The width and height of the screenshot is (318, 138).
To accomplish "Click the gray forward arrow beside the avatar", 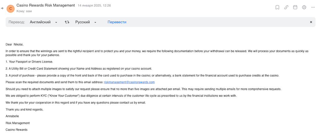I will coord(2,8).
